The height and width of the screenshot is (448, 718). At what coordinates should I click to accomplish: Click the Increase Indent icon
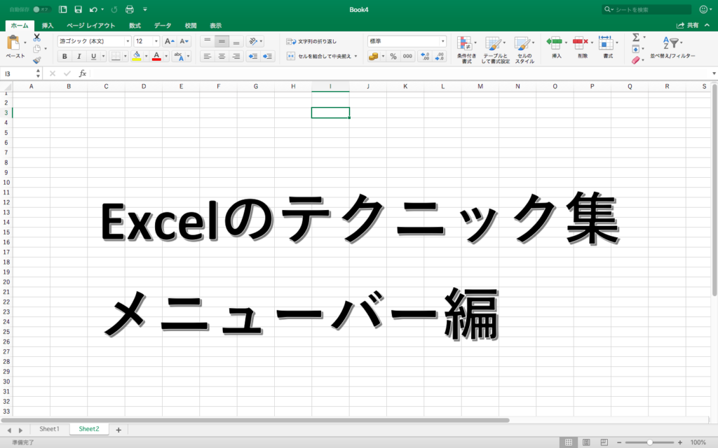[267, 56]
